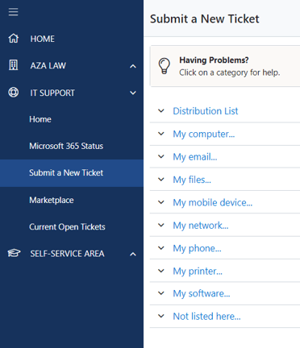The height and width of the screenshot is (348, 300).
Task: Click the AZA LAW building icon
Action: tap(14, 65)
